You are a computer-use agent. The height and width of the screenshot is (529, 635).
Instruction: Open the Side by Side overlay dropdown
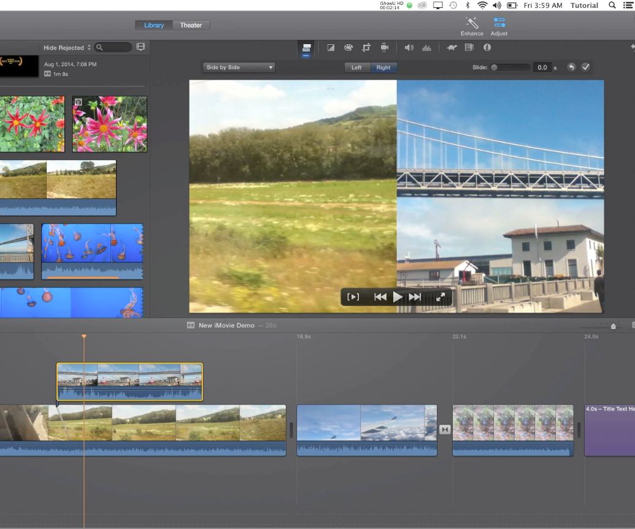[239, 67]
